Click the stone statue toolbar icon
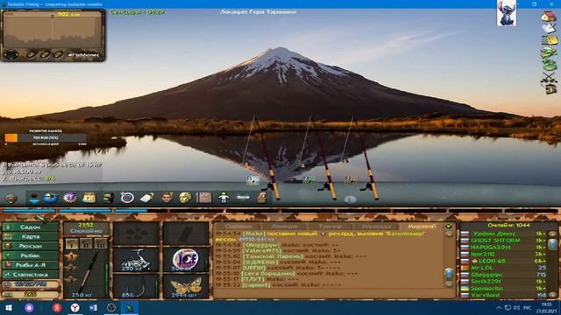 pyautogui.click(x=262, y=197)
